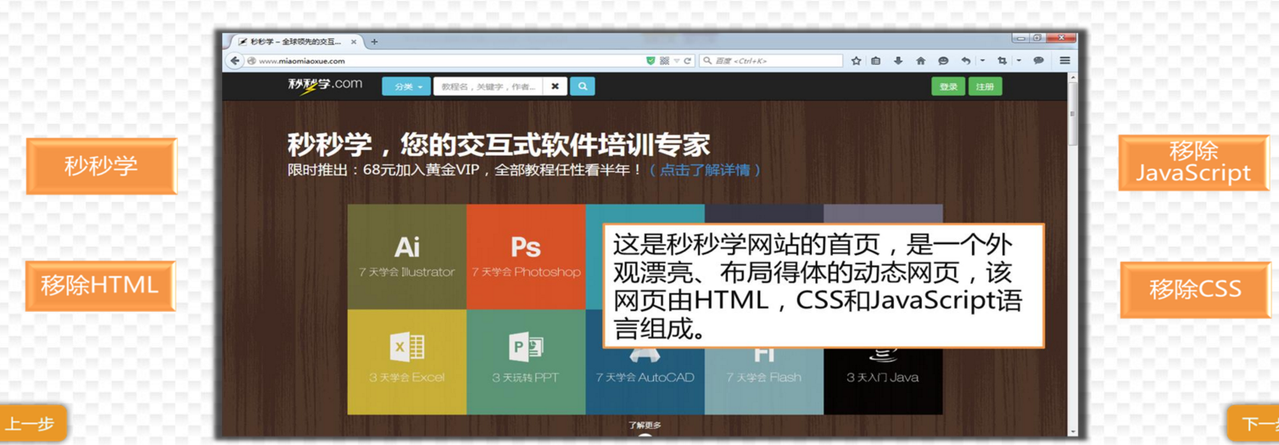Expand the dropdown next to crop icon
Viewport: 1279px width, 445px height.
pyautogui.click(x=1019, y=61)
